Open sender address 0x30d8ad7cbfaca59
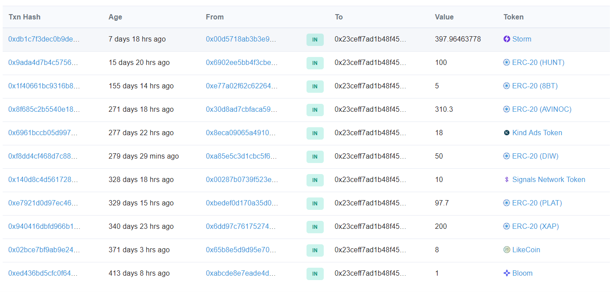613x292 pixels. tap(241, 109)
